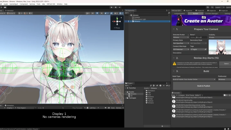The height and width of the screenshot is (130, 231).
Task: Click the Step frame button
Action: click(120, 7)
